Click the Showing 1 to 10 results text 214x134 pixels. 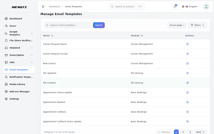[x=59, y=132]
